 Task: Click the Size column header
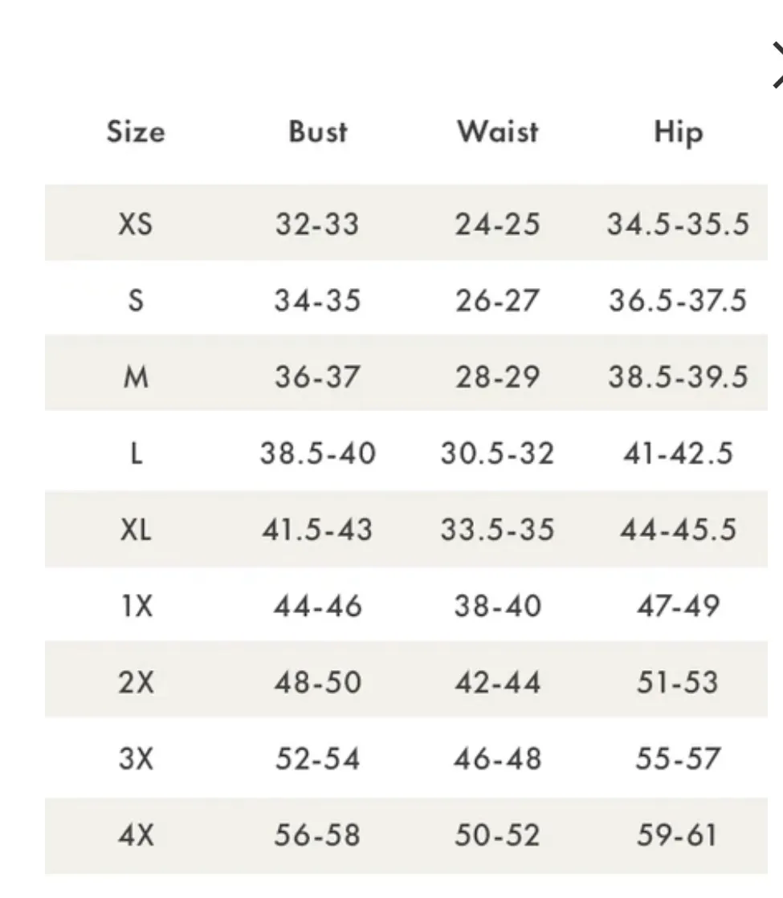(136, 132)
